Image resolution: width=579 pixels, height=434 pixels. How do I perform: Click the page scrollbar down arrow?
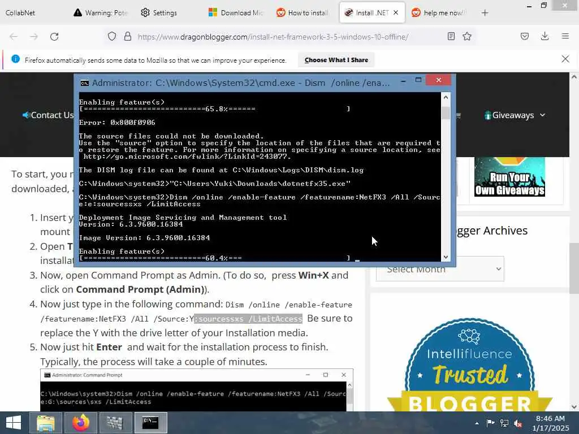(574, 407)
